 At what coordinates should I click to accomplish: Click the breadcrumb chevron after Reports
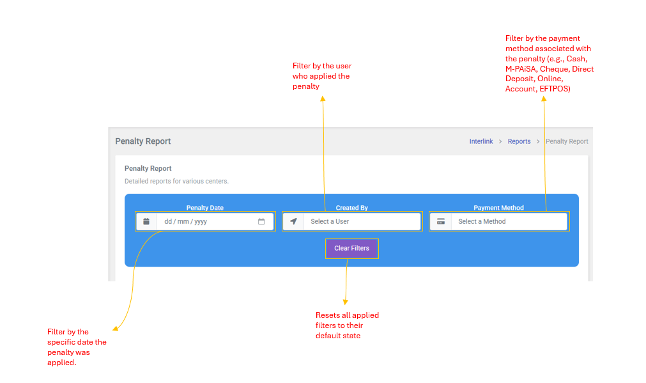pyautogui.click(x=538, y=141)
